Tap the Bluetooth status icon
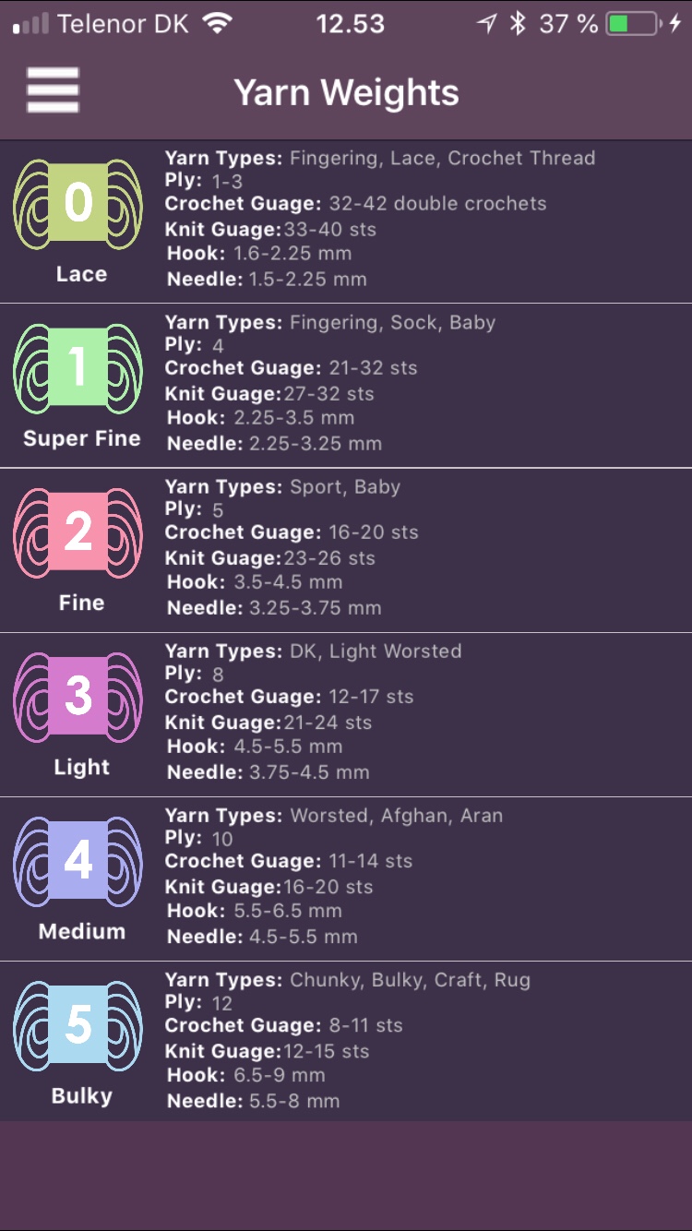This screenshot has width=692, height=1231. tap(518, 24)
